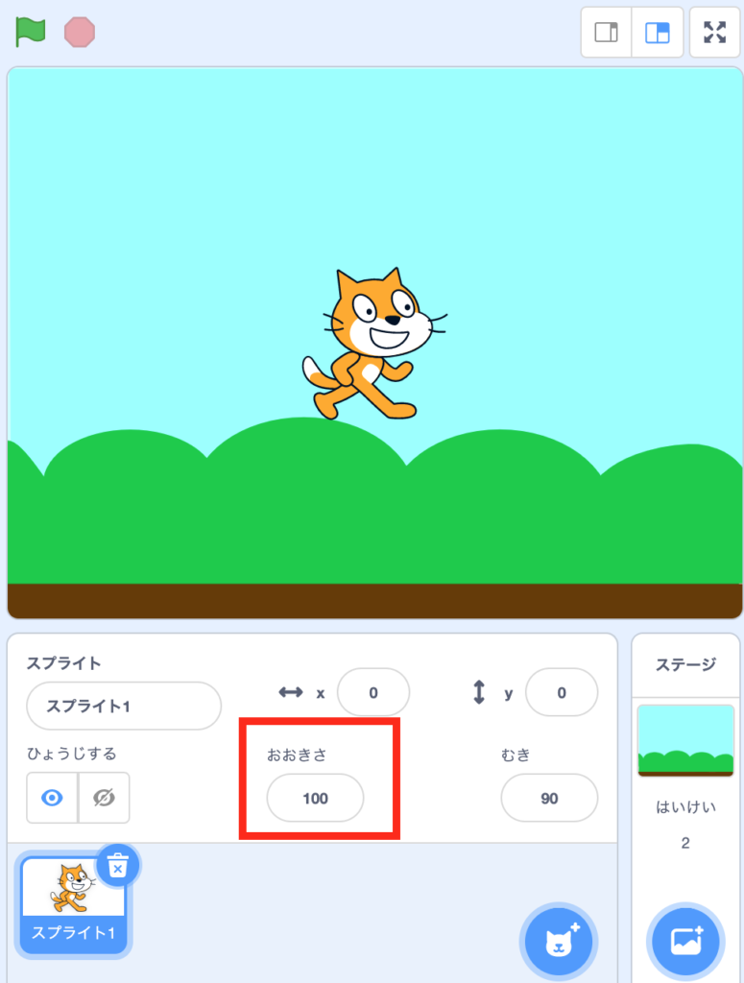Click the ステージ panel header
744x983 pixels.
(685, 664)
